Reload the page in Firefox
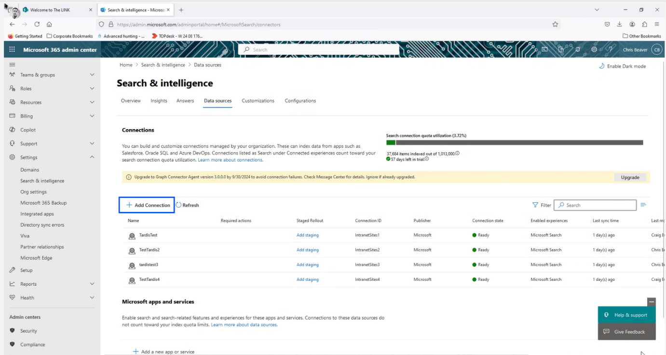The image size is (666, 355). click(37, 24)
